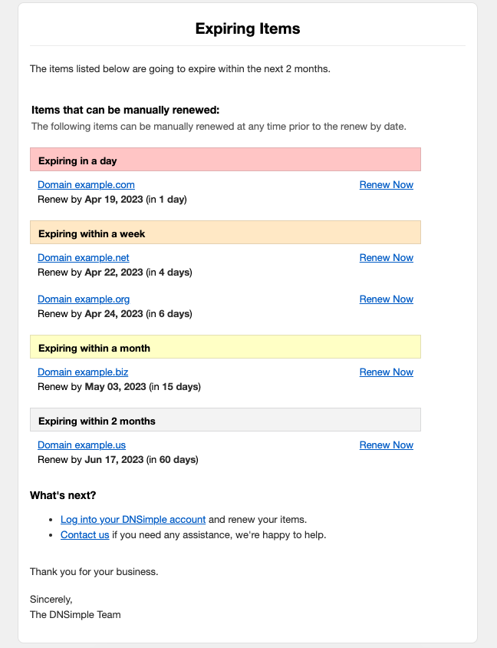Click Renew Now for example.us
Image resolution: width=497 pixels, height=648 pixels.
[386, 445]
